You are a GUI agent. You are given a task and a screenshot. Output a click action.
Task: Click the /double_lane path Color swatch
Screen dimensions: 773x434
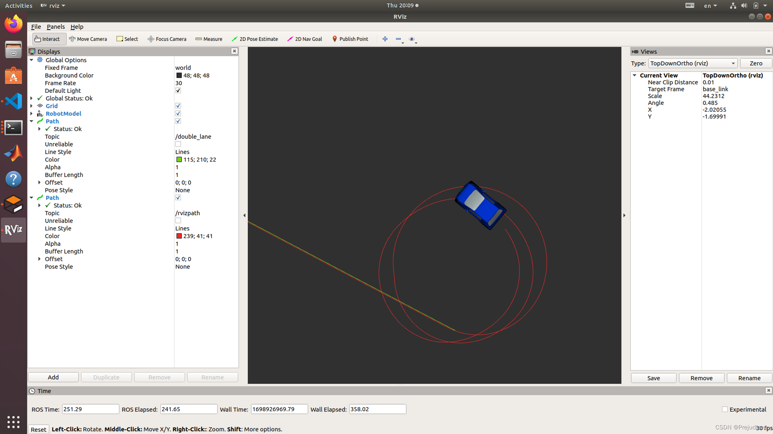click(179, 159)
